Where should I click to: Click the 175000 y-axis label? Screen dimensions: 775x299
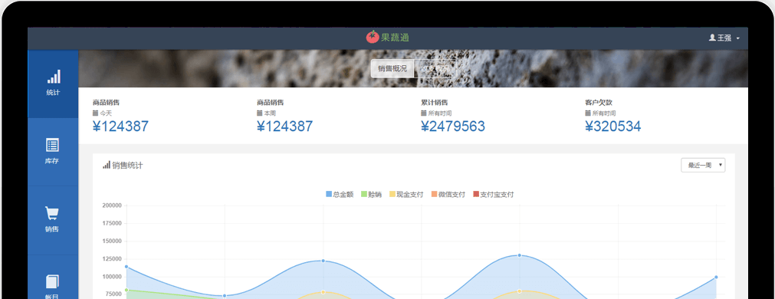tap(112, 223)
